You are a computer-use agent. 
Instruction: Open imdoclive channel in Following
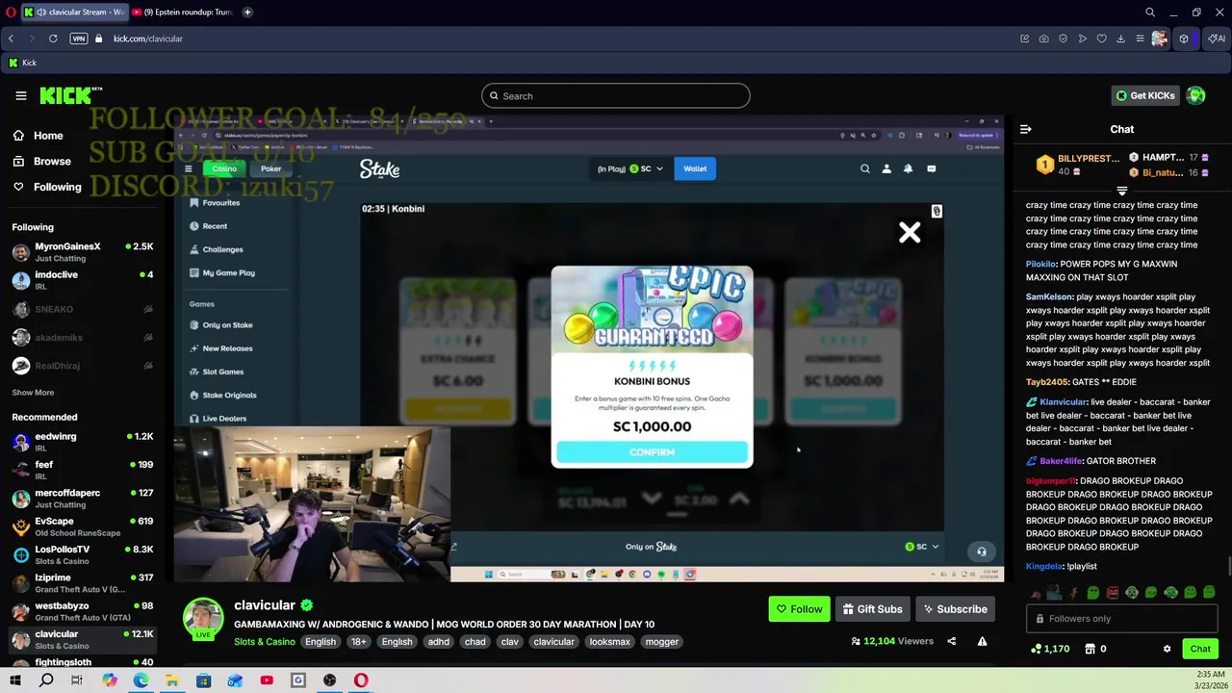(83, 280)
